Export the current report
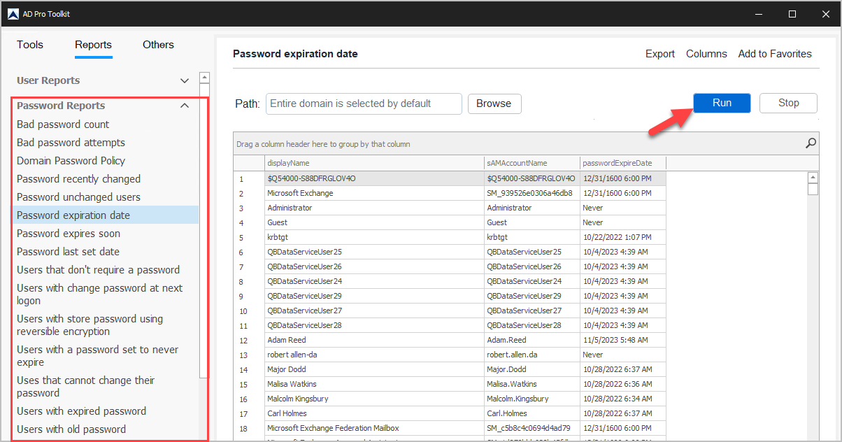Image resolution: width=842 pixels, height=442 pixels. tap(659, 53)
